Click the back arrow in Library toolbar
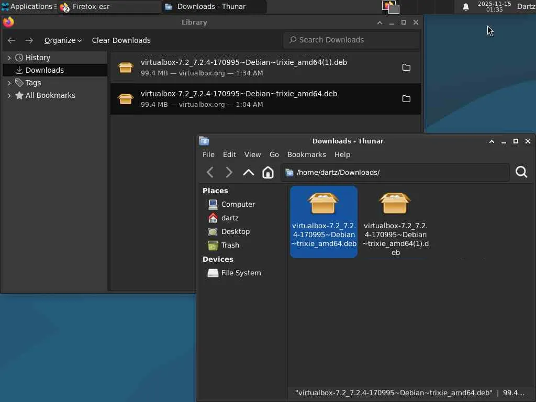This screenshot has width=536, height=402. pyautogui.click(x=12, y=40)
